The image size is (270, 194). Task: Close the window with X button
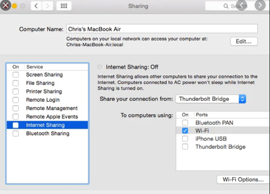(x=5, y=5)
